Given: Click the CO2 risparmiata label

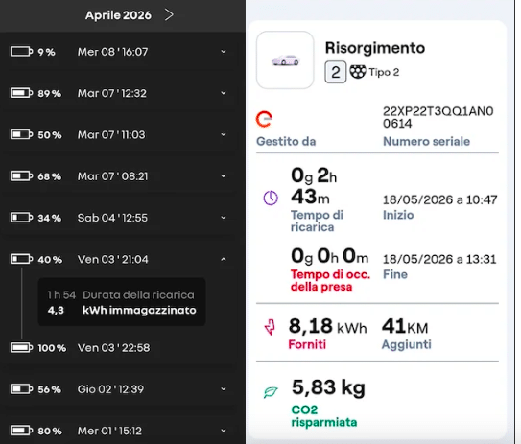Looking at the screenshot, I should pyautogui.click(x=324, y=416).
